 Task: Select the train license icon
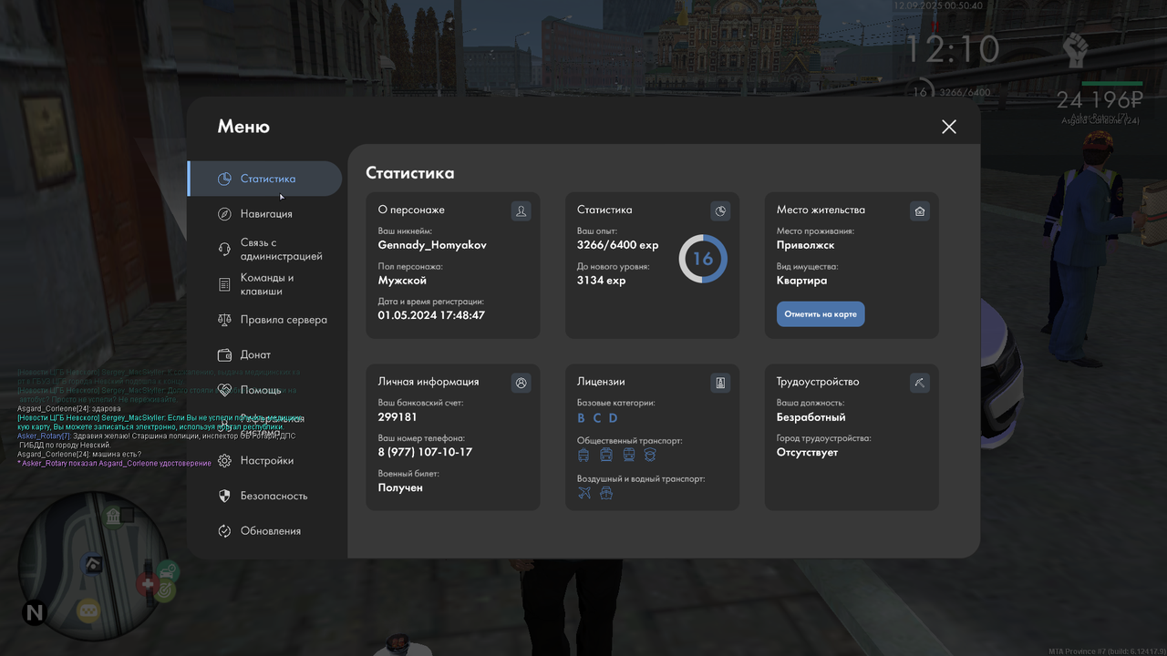(x=628, y=455)
